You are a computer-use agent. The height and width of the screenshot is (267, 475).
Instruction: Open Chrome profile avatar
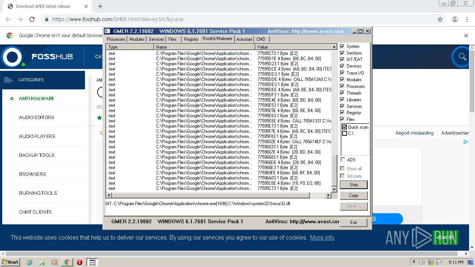coord(455,19)
